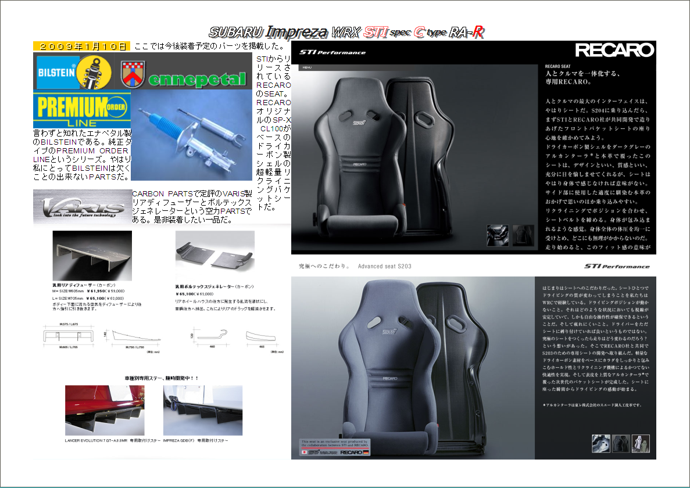Select second thumbnail under the dark Recaro seat

pyautogui.click(x=523, y=235)
